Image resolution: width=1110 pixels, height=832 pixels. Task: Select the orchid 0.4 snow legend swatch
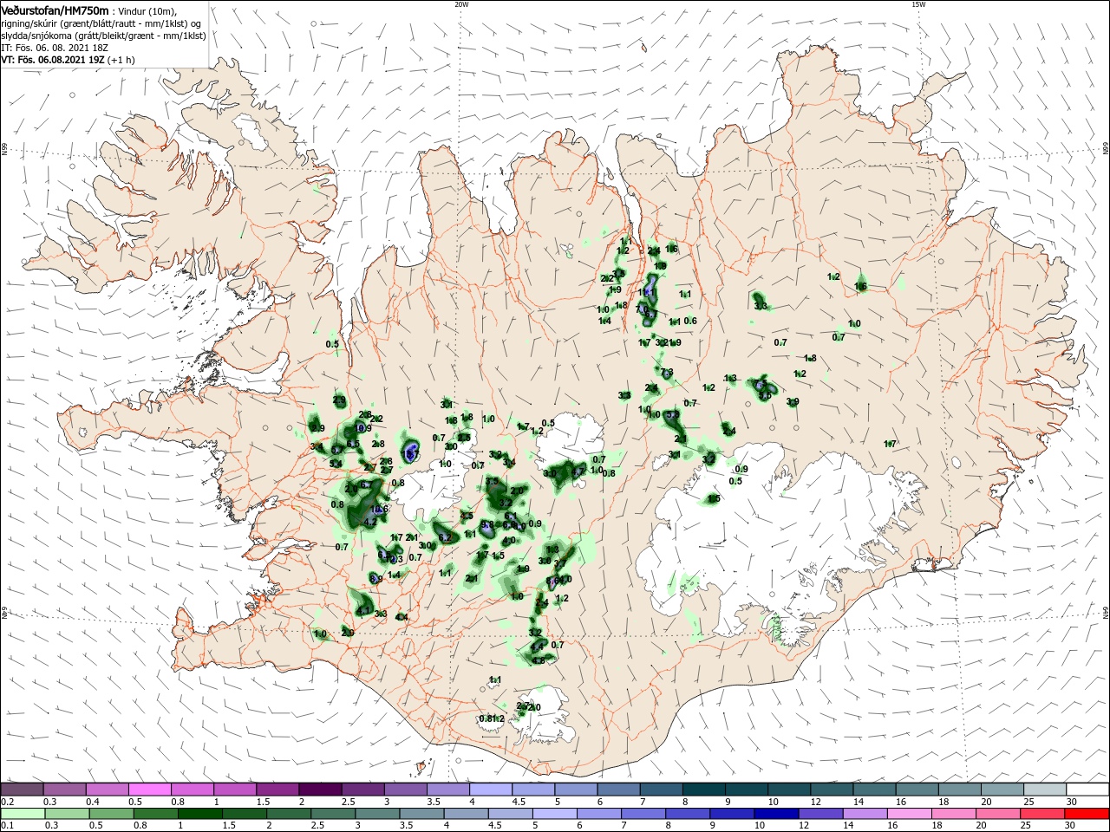(x=107, y=790)
